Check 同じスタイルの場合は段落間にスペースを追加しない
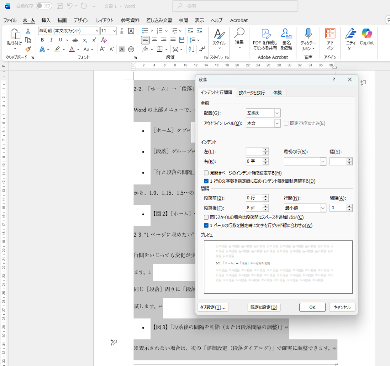This screenshot has height=366, width=390. point(206,217)
